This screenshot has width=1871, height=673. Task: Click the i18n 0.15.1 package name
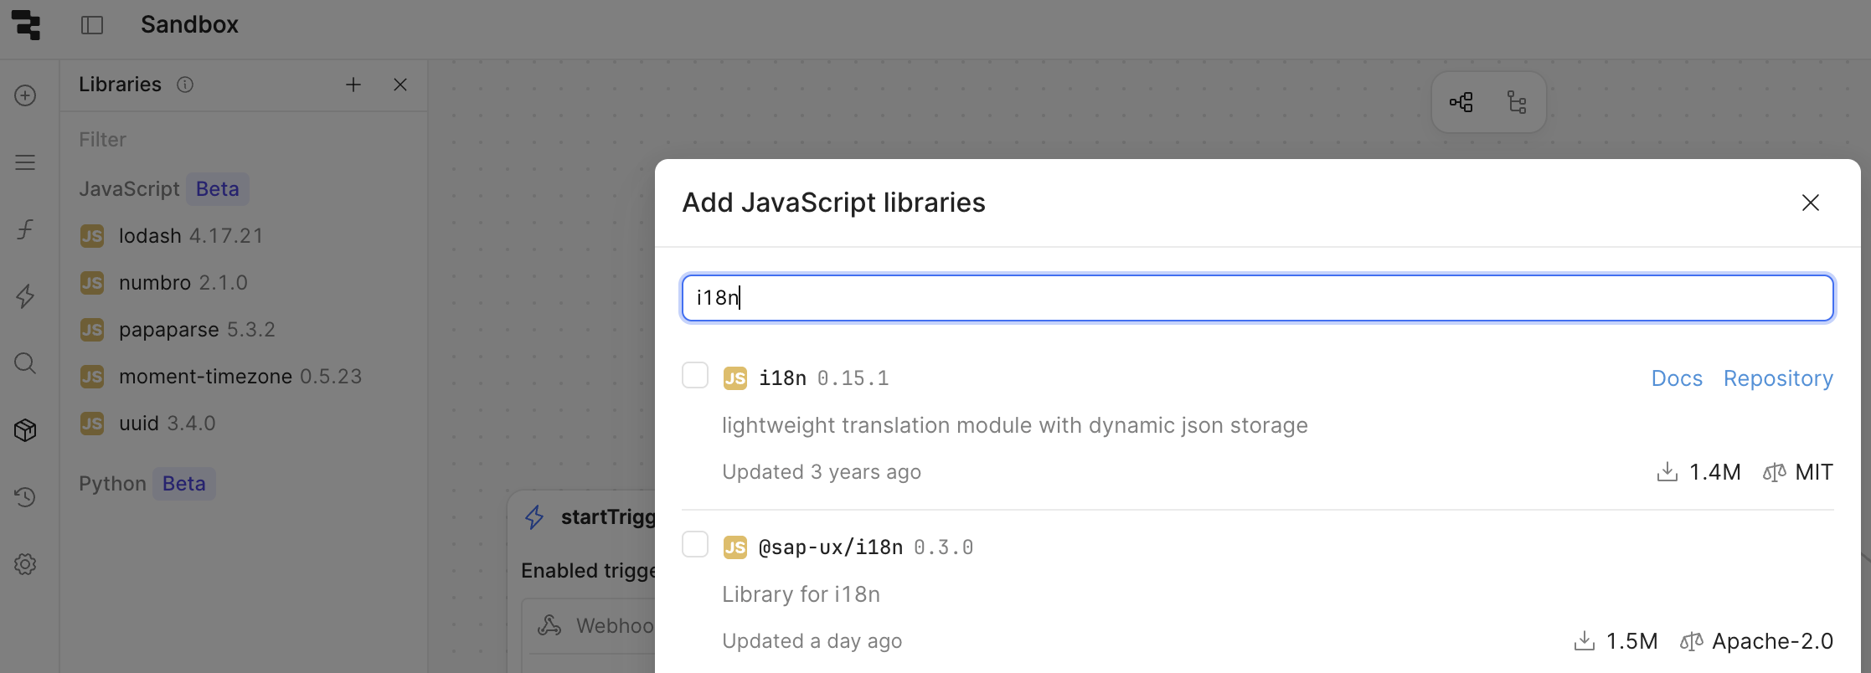(x=824, y=378)
